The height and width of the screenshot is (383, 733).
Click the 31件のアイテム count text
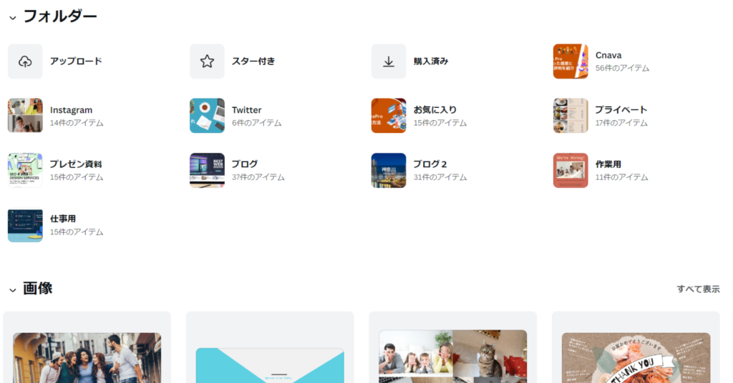[x=440, y=177]
